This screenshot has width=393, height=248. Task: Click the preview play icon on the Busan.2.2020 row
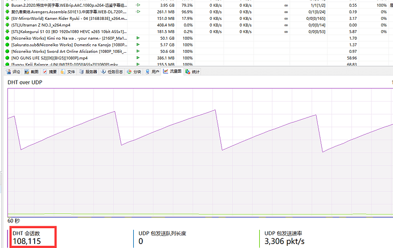138,5
